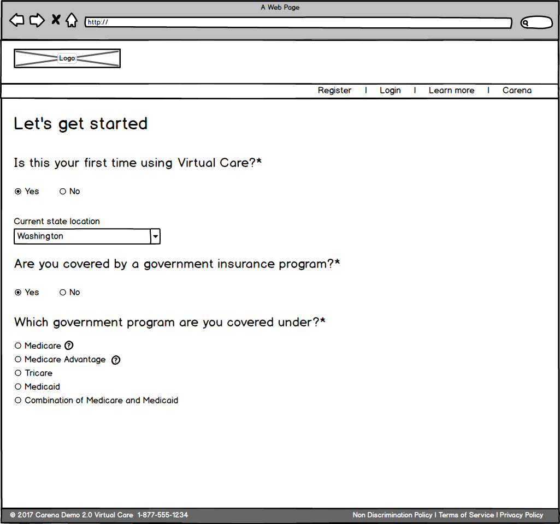560x524 pixels.
Task: Click the browser forward arrow
Action: [x=37, y=20]
